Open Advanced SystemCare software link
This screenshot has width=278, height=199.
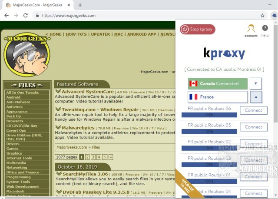coord(88,92)
